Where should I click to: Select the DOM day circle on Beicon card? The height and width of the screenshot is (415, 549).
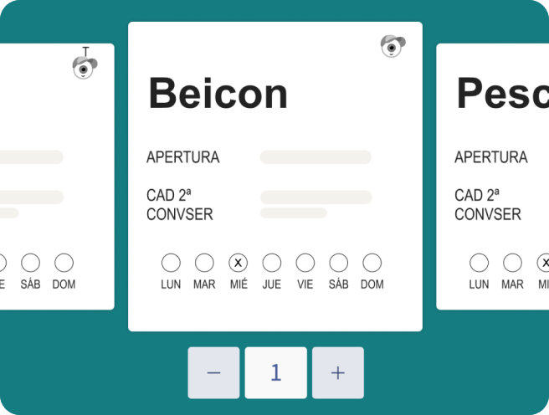tap(372, 263)
